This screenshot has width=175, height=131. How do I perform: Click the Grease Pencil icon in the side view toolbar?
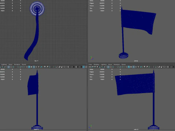click(x=104, y=67)
